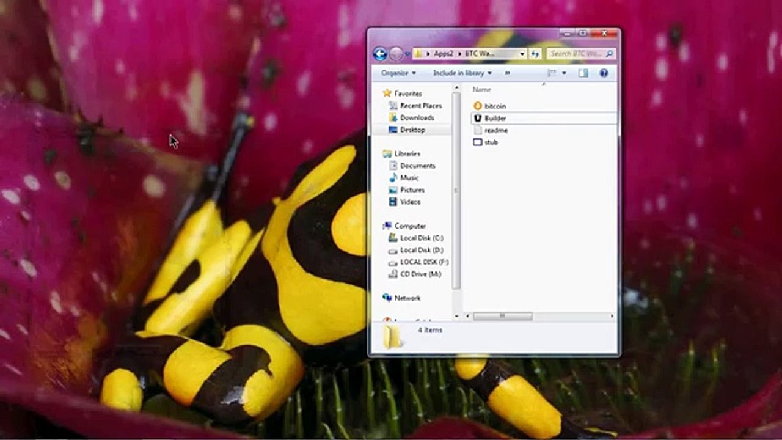Viewport: 782px width, 440px height.
Task: Expand the arrow before Apps2 in the address bar
Action: pyautogui.click(x=428, y=54)
